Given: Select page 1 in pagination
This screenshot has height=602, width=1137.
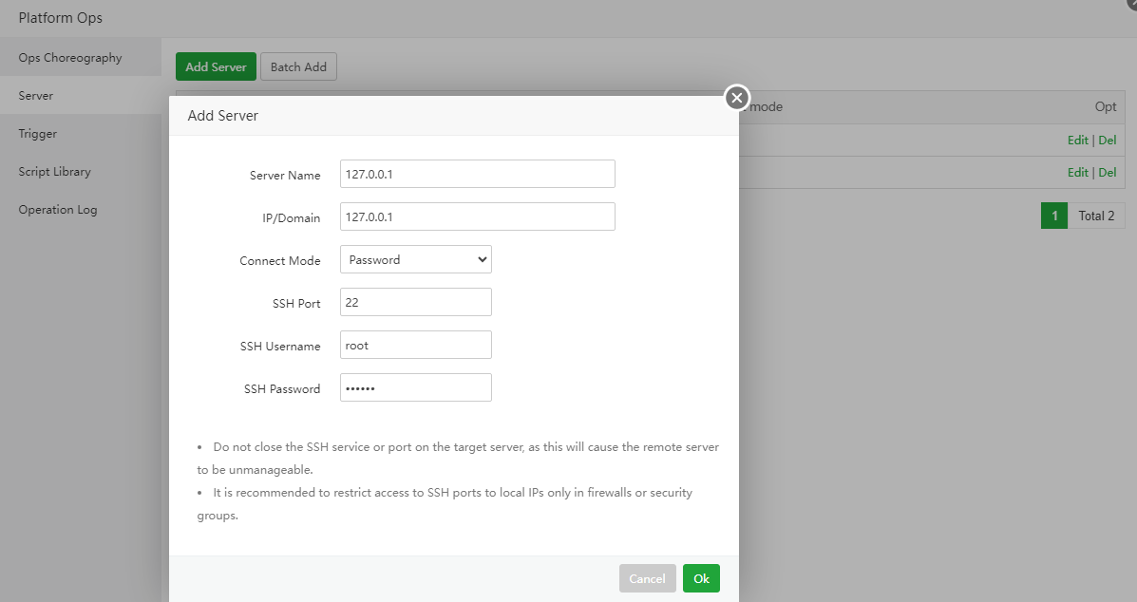Looking at the screenshot, I should (x=1053, y=216).
